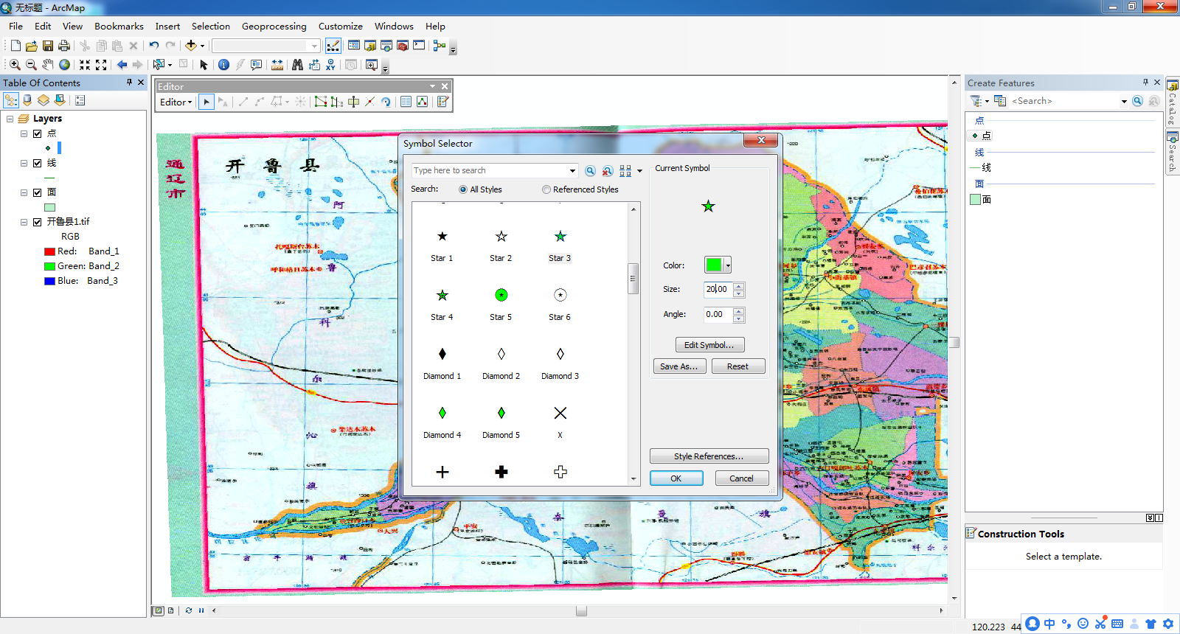Switch to List By Visibility view
The height and width of the screenshot is (634, 1180).
(44, 100)
